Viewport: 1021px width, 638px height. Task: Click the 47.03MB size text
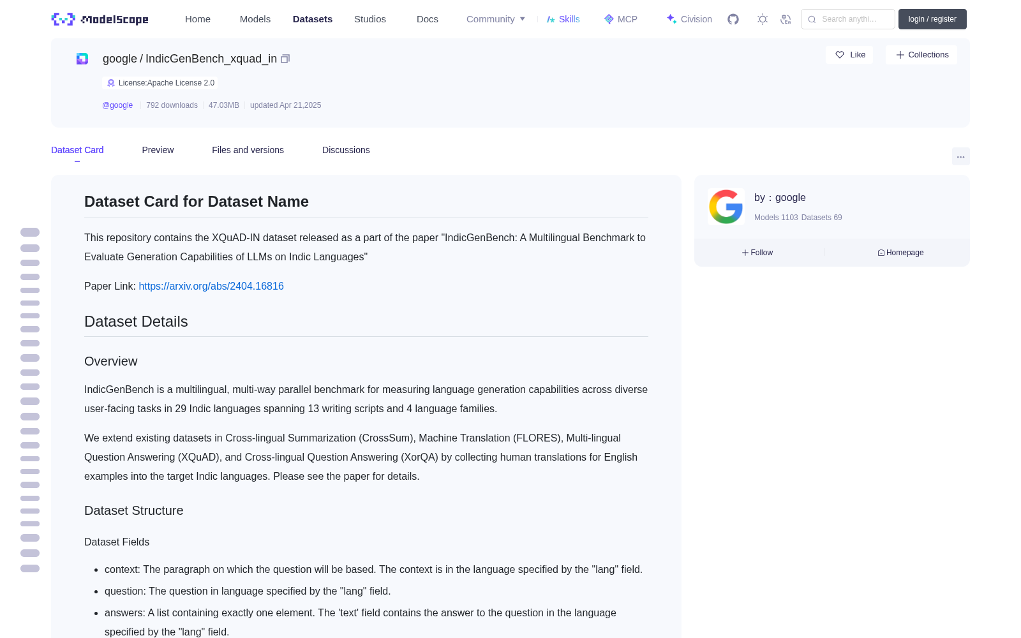click(224, 105)
